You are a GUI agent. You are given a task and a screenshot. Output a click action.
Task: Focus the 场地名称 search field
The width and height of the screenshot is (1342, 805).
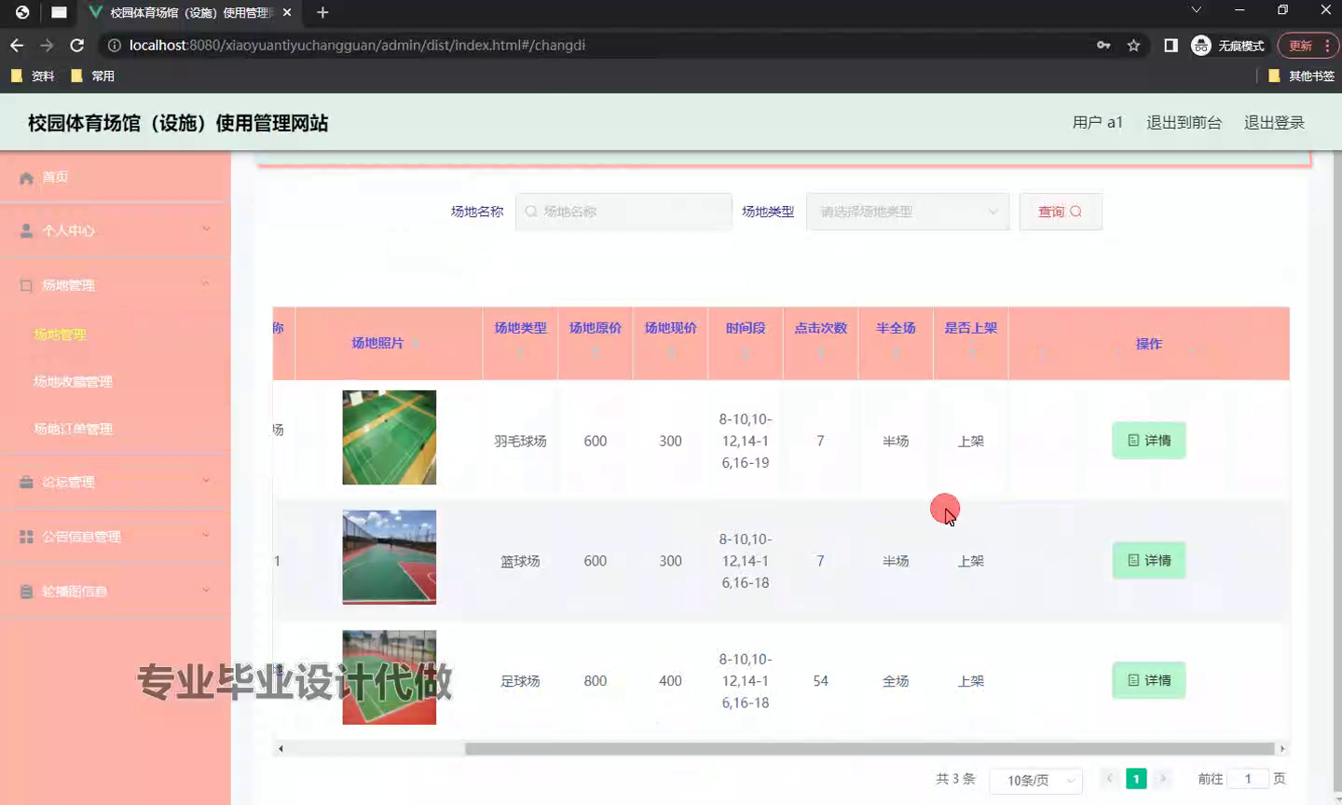[623, 211]
